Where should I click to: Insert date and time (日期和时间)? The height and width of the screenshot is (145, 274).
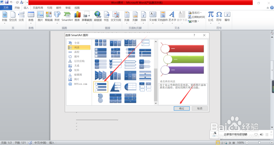tap(196, 17)
